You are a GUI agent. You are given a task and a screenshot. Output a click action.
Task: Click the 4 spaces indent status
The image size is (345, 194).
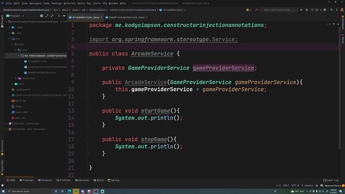click(307, 185)
